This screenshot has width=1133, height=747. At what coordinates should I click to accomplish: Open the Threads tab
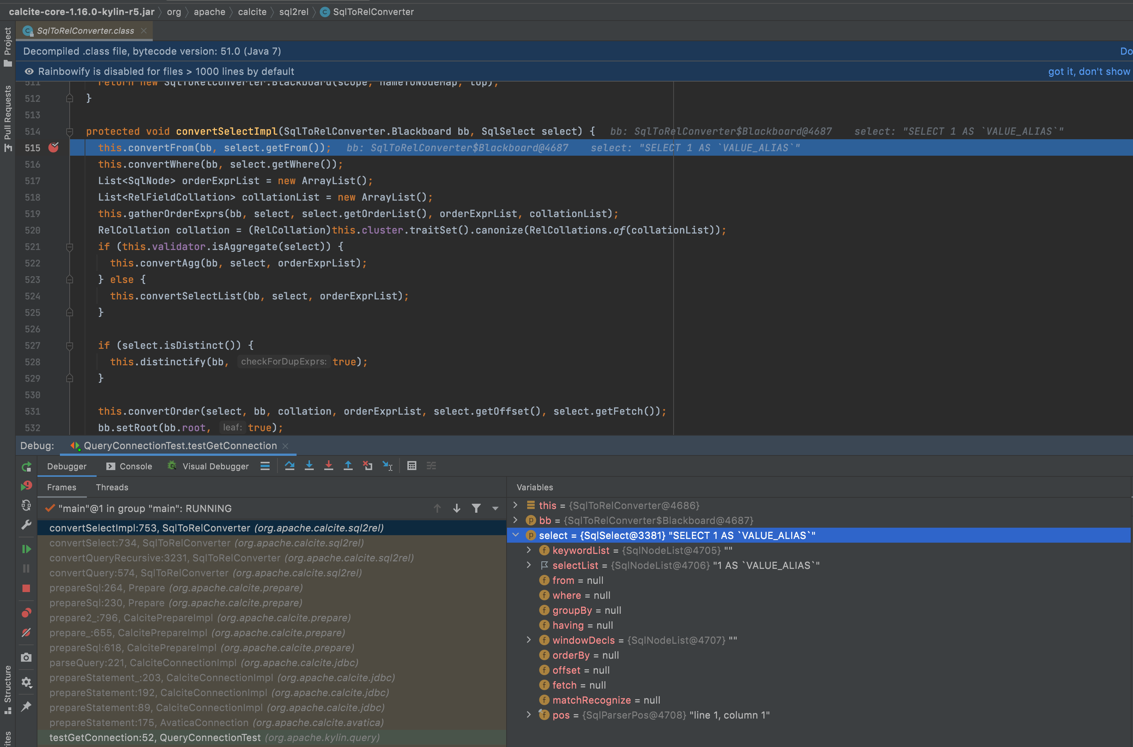112,487
